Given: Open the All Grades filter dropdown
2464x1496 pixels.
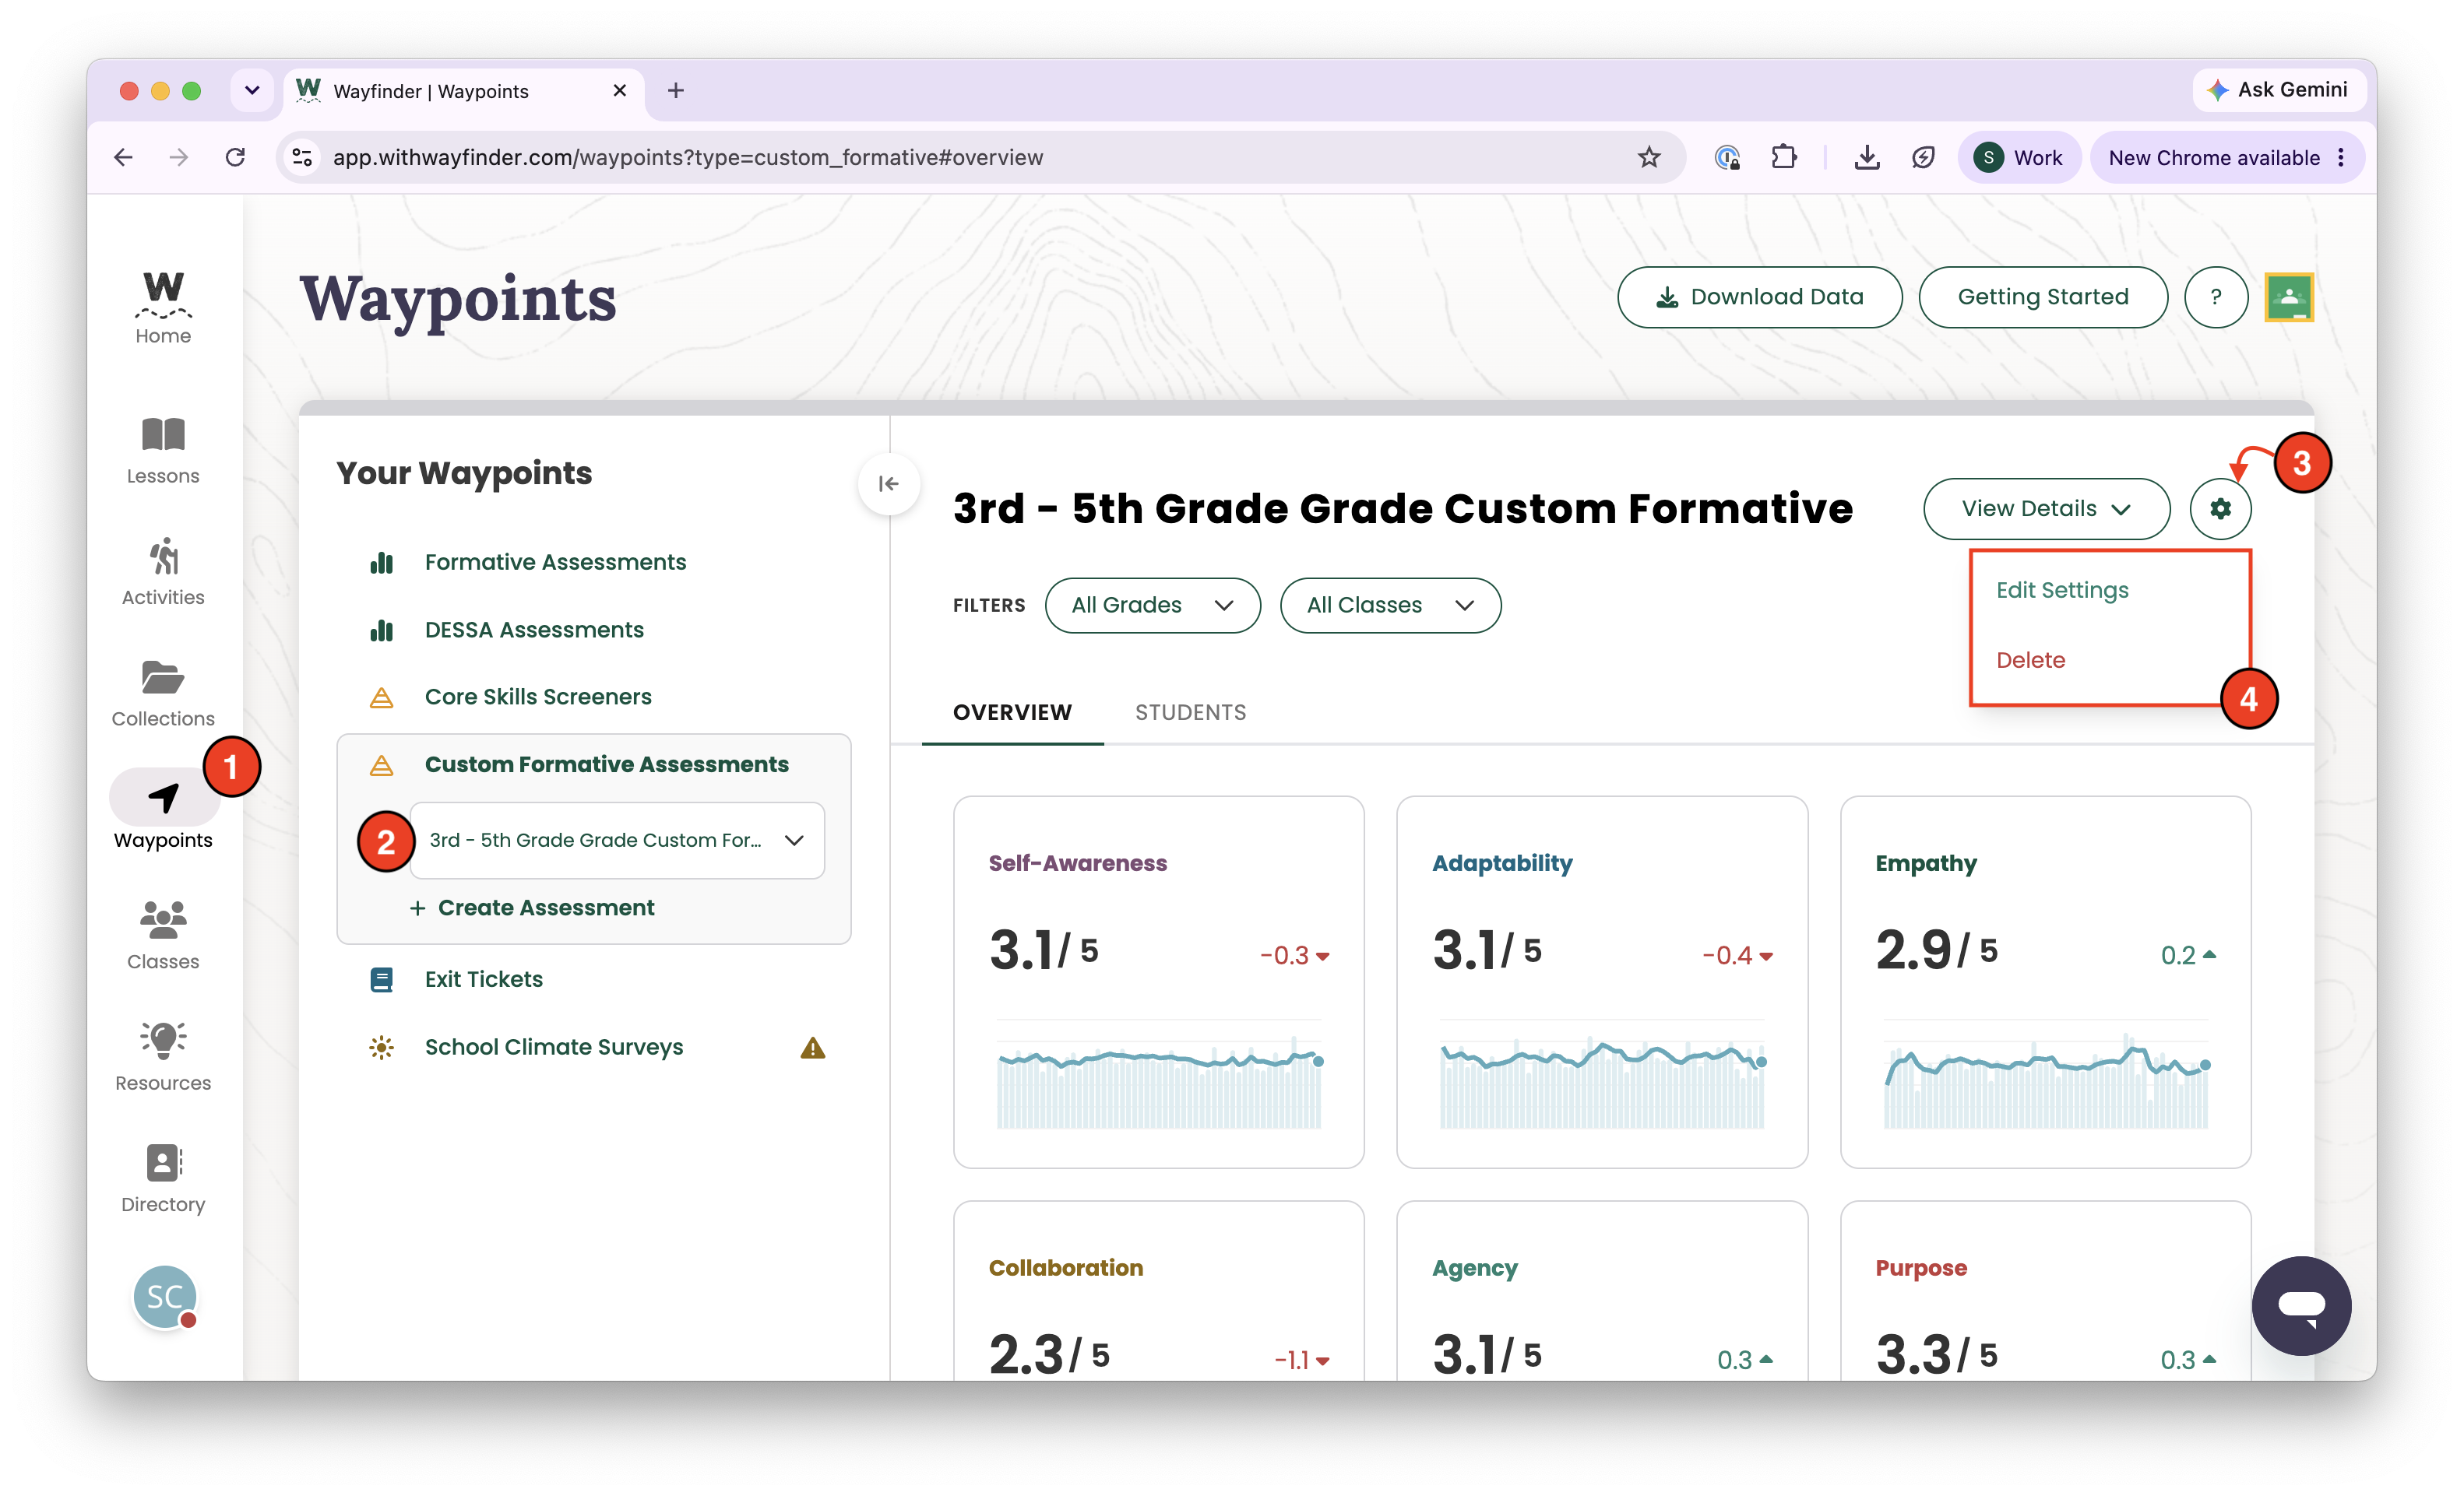Looking at the screenshot, I should coord(1152,605).
